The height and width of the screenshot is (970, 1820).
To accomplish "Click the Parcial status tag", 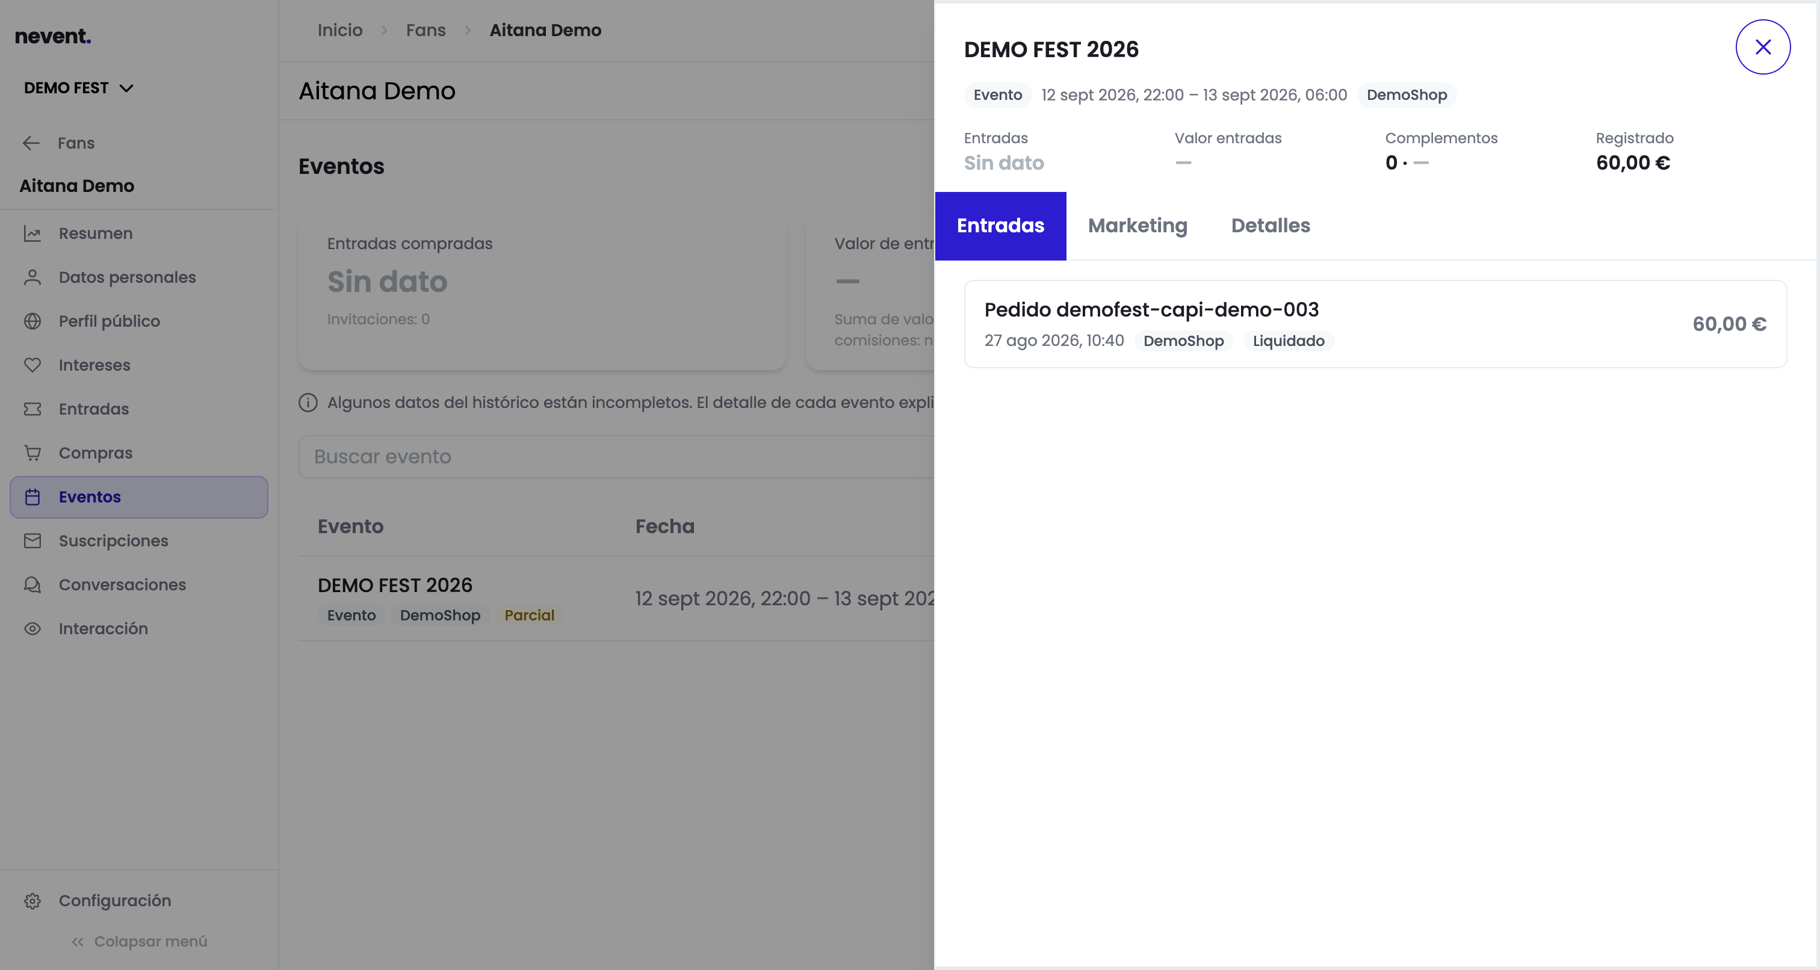I will [x=529, y=616].
